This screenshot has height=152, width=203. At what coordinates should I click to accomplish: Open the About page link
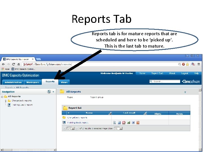click(172, 73)
